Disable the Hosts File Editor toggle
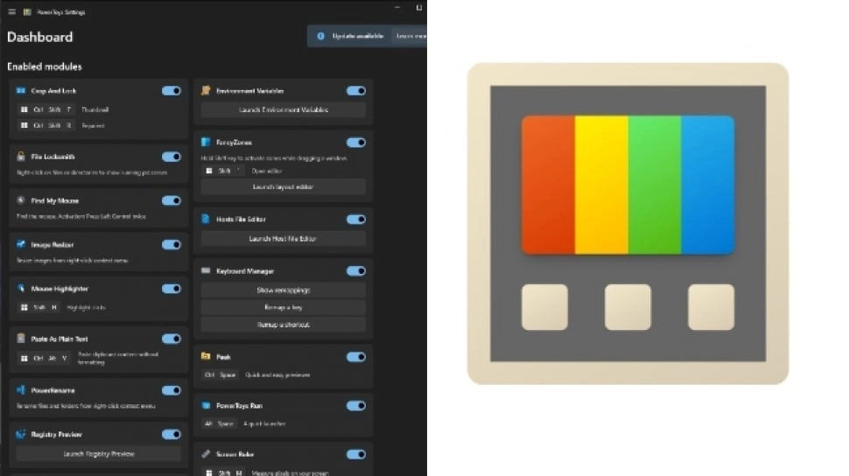 click(x=355, y=219)
